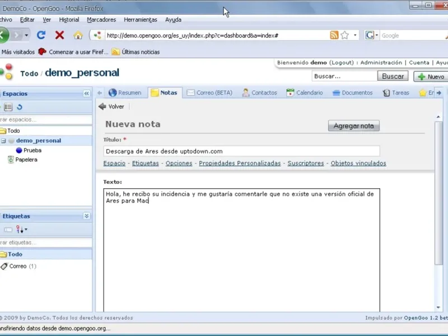Open the Tareas tab

(x=396, y=92)
